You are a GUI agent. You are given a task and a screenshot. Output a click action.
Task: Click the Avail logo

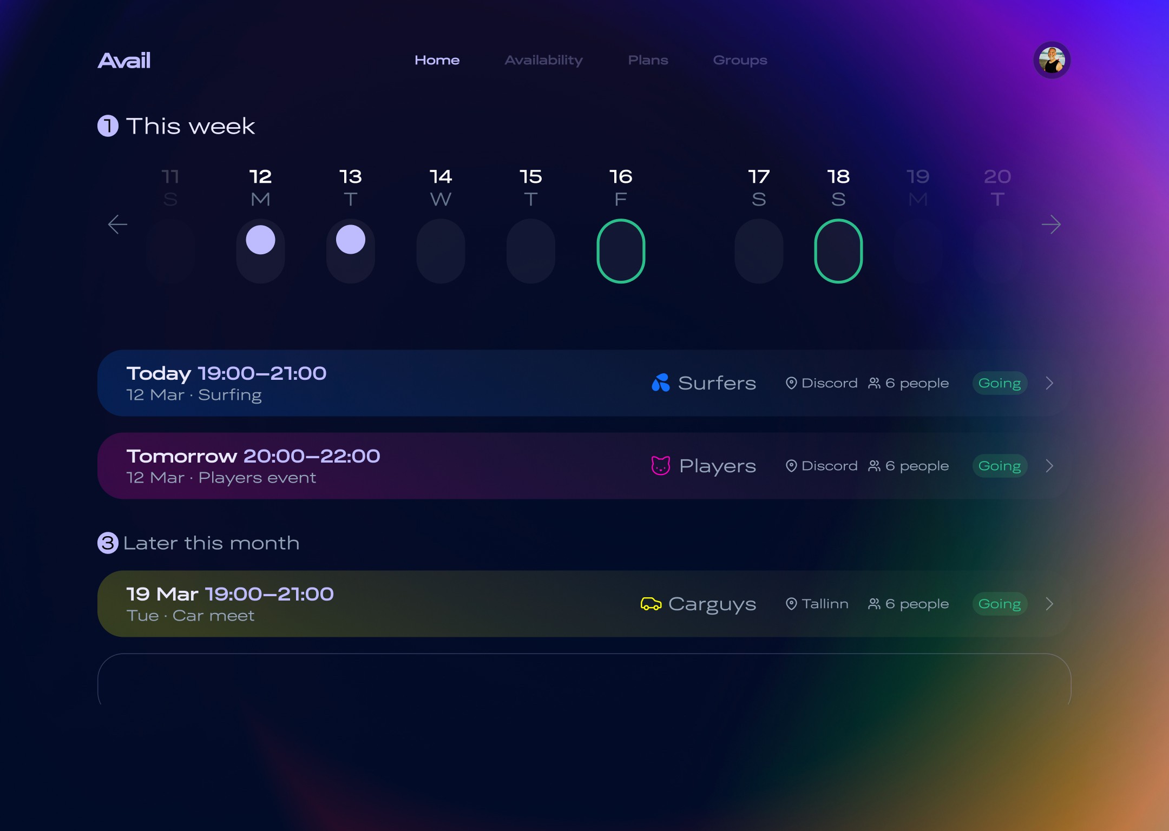coord(124,60)
